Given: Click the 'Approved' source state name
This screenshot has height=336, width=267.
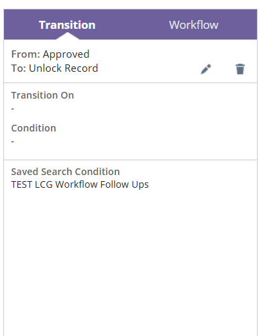Looking at the screenshot, I should [x=66, y=54].
